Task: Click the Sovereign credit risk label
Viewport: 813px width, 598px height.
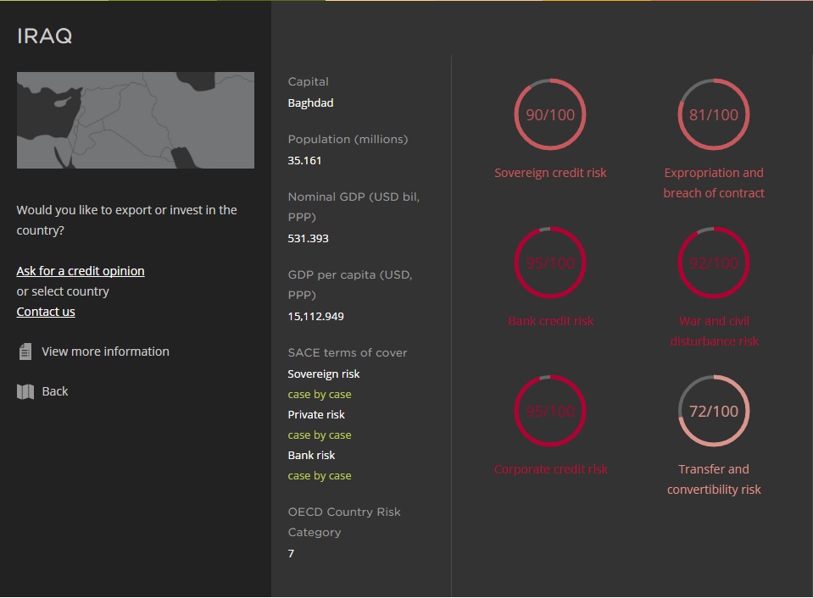Action: [550, 173]
